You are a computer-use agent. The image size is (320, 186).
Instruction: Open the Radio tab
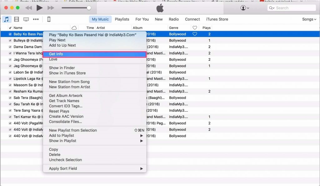coord(174,19)
